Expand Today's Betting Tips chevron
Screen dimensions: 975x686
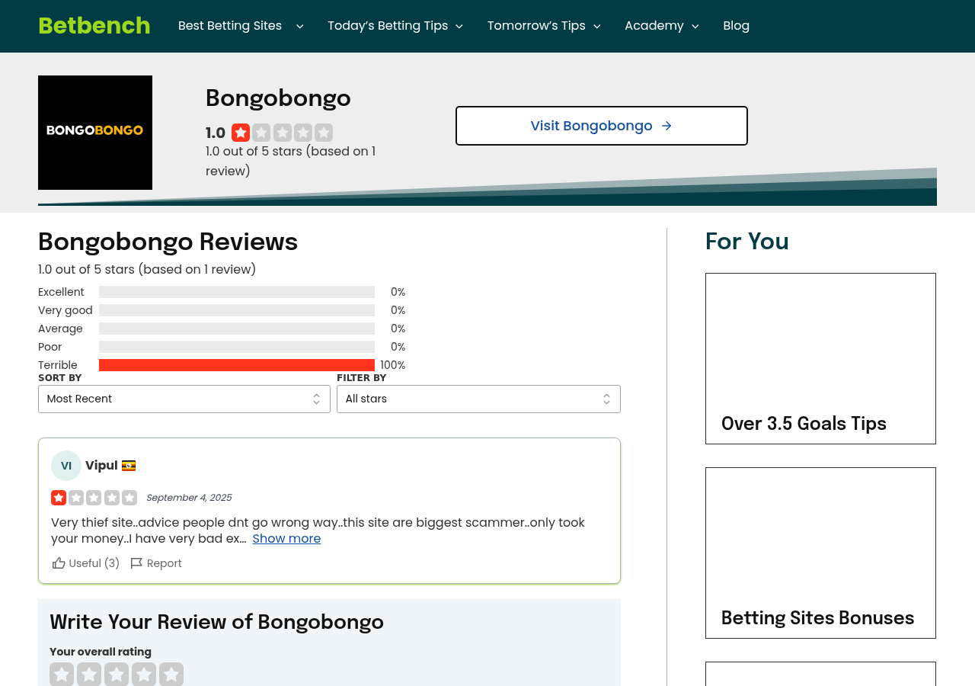click(459, 27)
